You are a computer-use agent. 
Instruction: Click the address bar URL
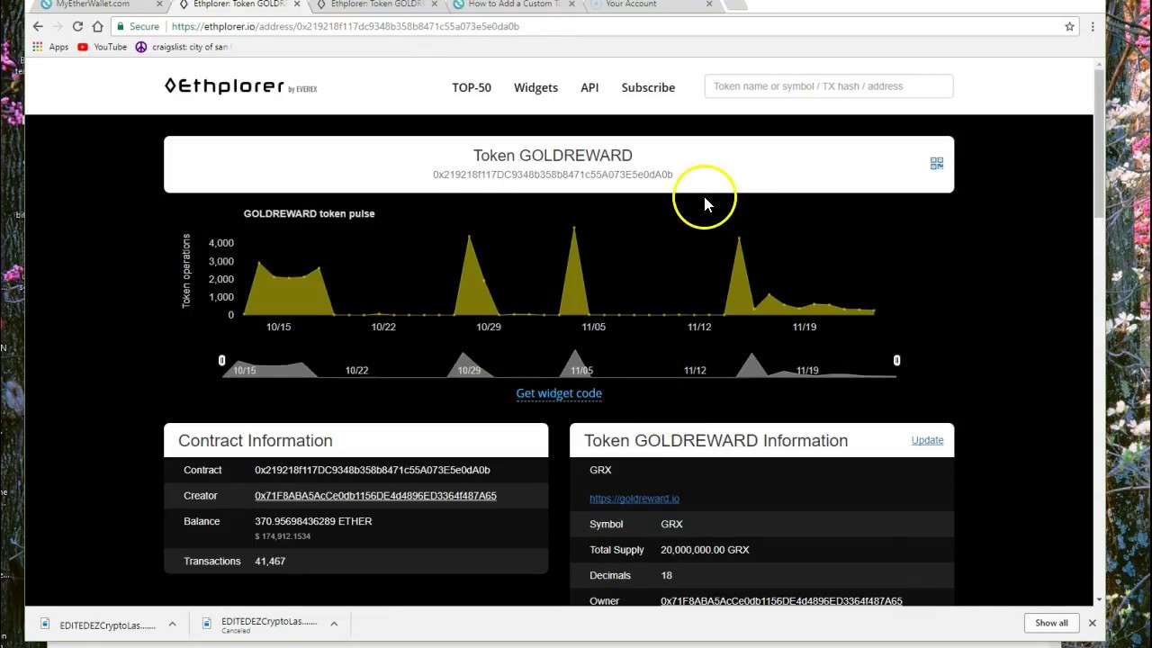(x=345, y=26)
